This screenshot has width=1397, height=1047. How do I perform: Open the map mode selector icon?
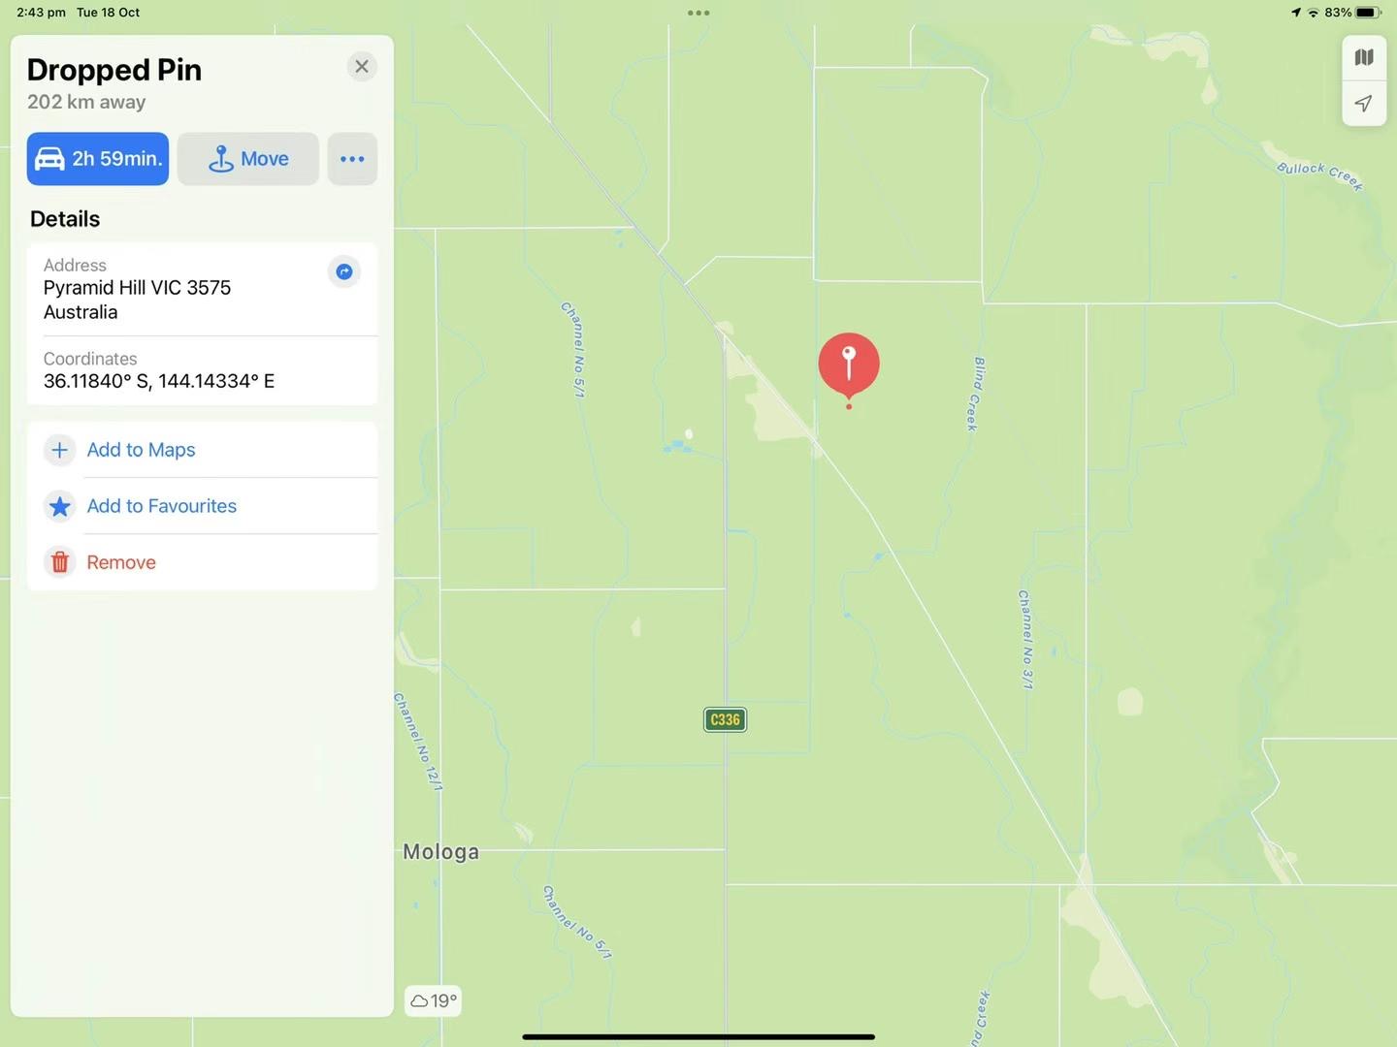click(x=1363, y=57)
